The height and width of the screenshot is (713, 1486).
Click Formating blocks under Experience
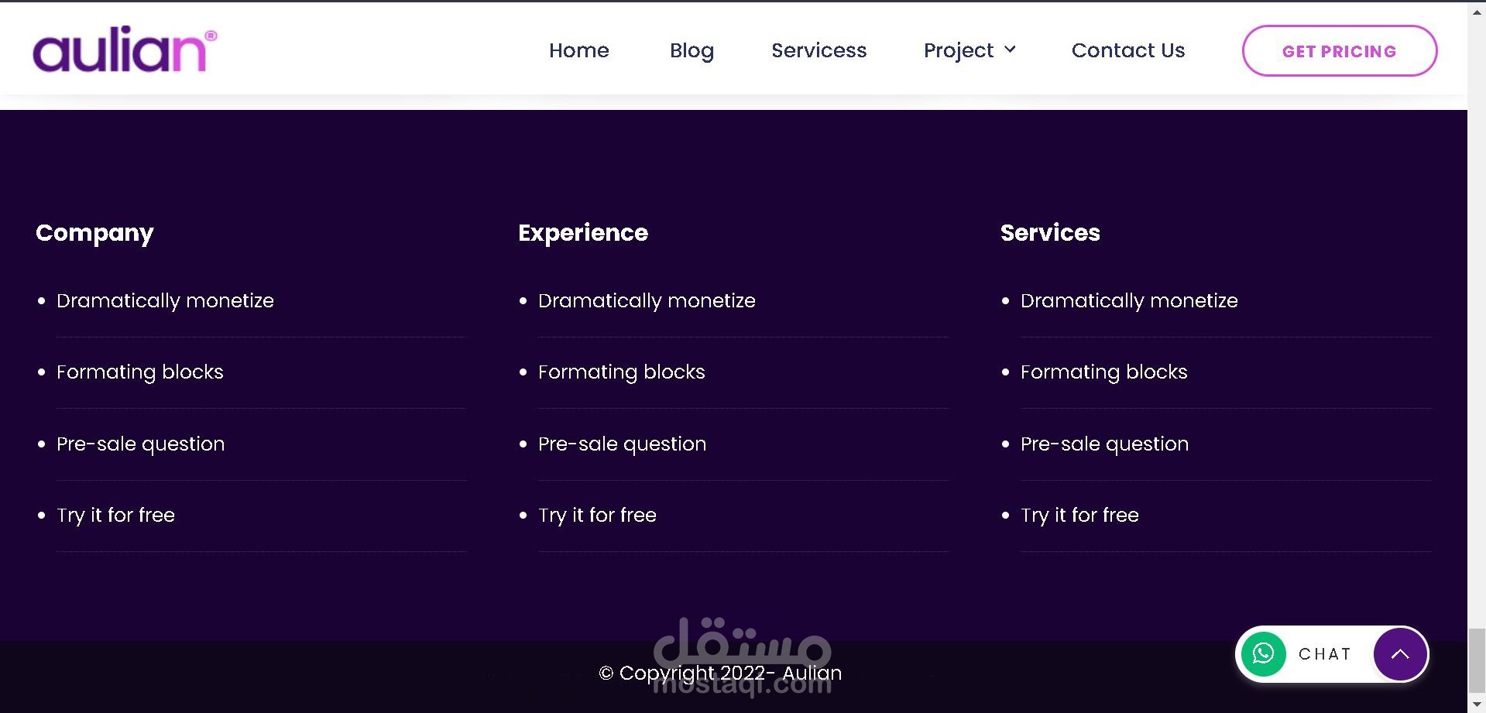pyautogui.click(x=621, y=372)
